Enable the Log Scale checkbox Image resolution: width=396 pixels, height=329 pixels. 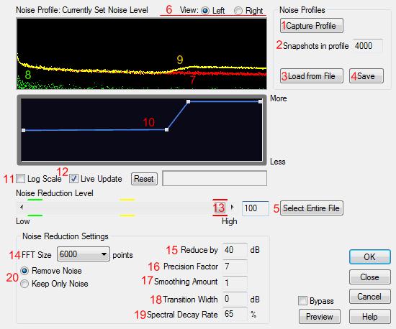tap(20, 179)
